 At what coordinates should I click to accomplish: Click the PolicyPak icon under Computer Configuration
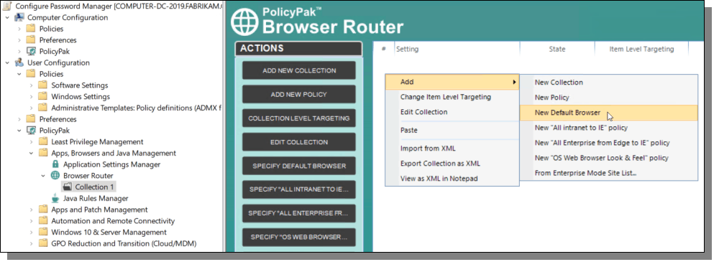[31, 51]
